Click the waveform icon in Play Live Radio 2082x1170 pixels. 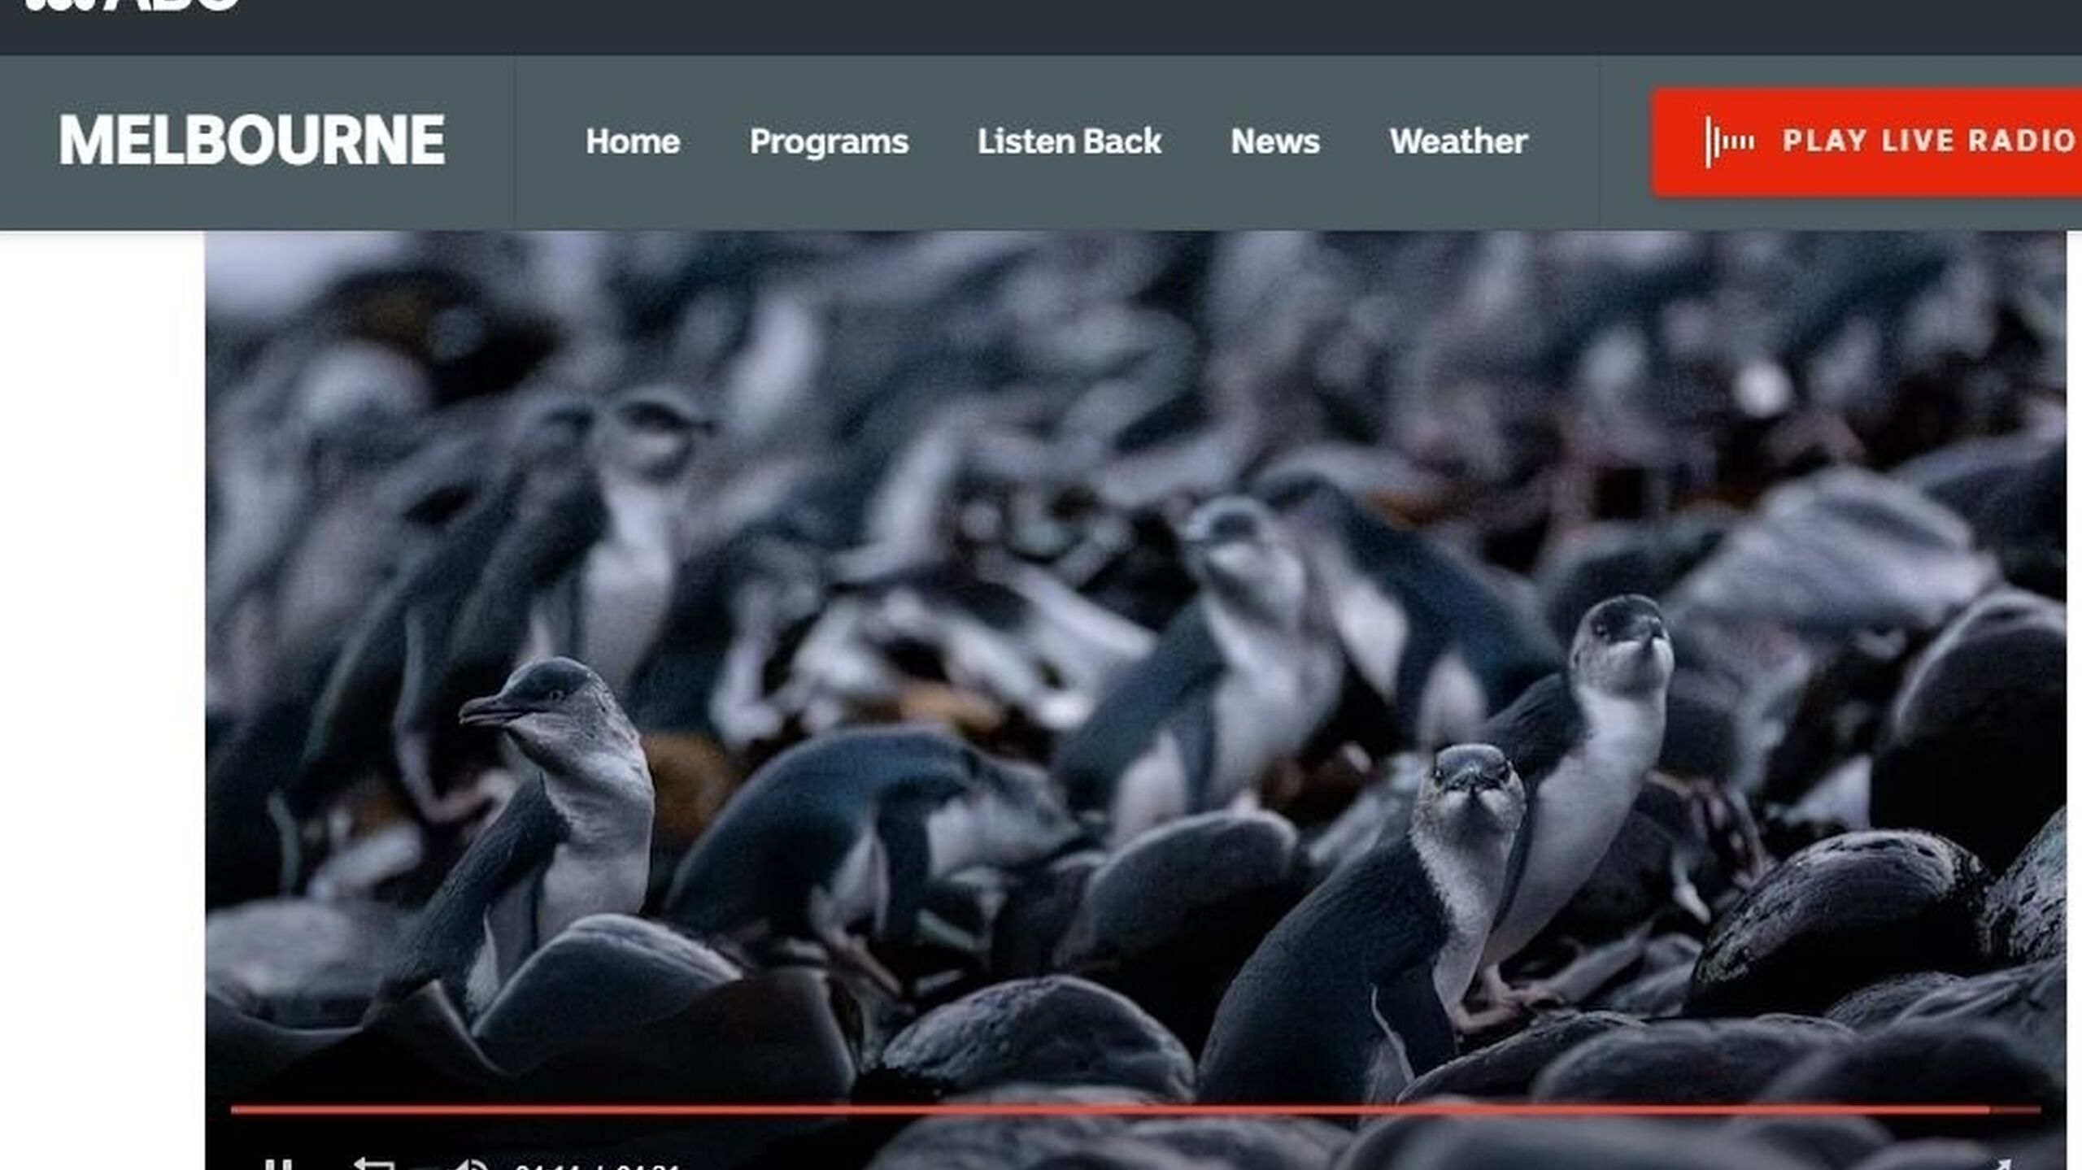point(1728,142)
